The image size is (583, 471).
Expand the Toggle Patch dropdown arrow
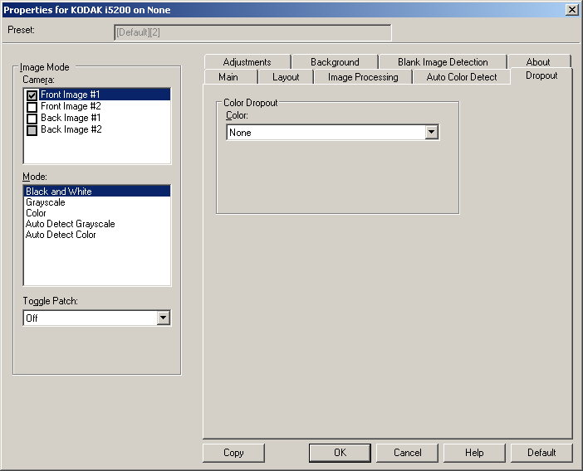[x=164, y=318]
